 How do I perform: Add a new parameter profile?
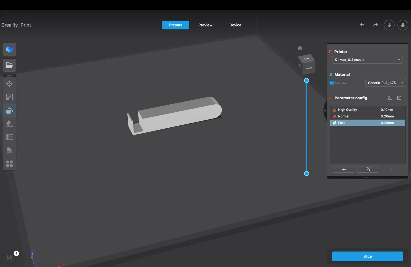click(344, 169)
